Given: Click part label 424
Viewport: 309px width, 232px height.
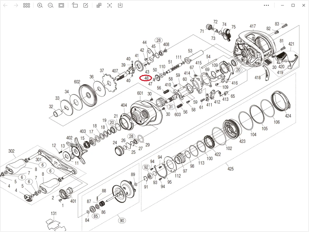Looking at the screenshot, I should (x=288, y=116).
